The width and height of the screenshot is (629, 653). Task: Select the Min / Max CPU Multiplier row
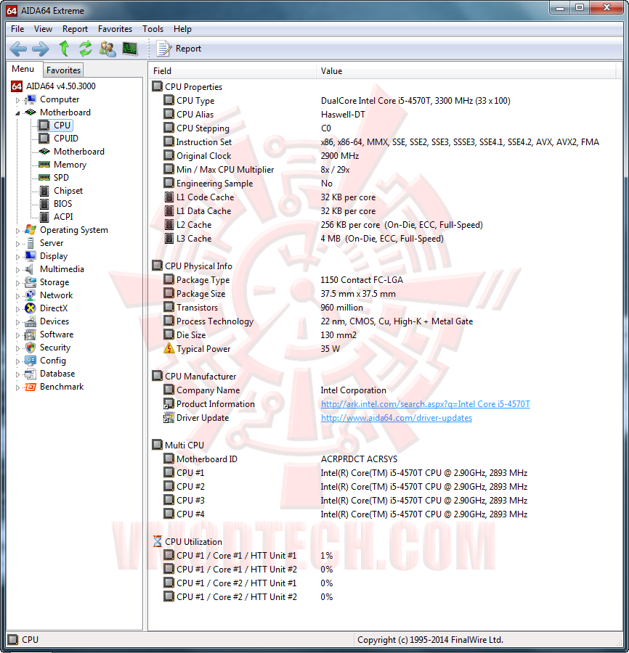click(385, 170)
